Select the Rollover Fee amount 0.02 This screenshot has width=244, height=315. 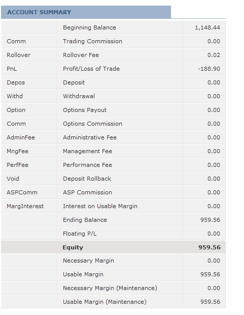[x=214, y=55]
